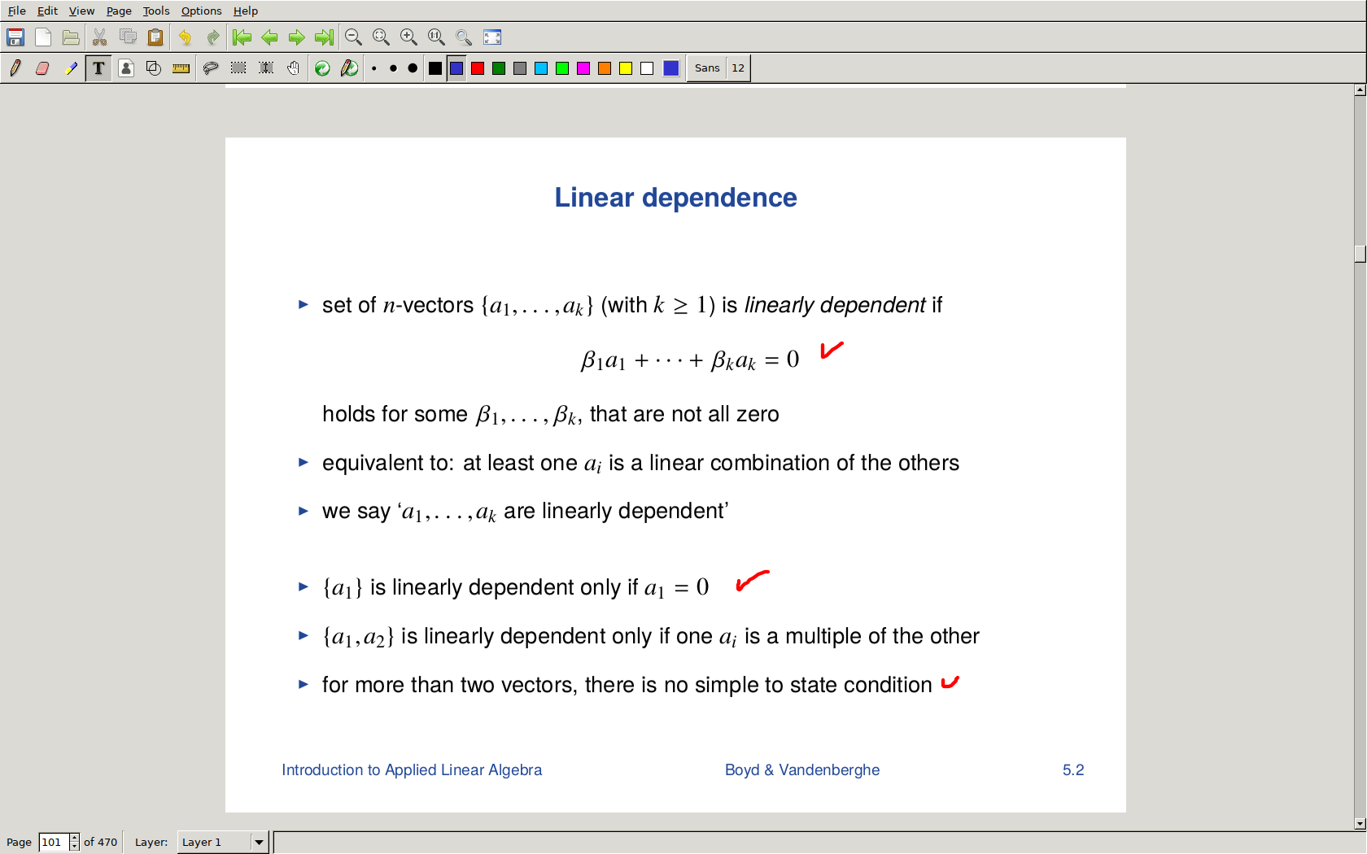Select the Highlighter tool

point(71,68)
